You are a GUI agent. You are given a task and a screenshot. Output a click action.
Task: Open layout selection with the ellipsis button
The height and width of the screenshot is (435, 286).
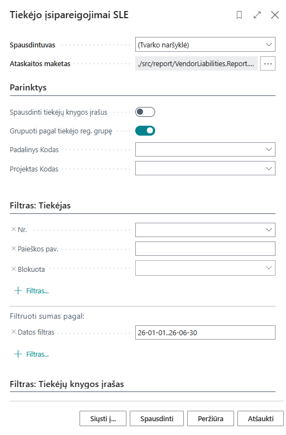click(x=268, y=63)
